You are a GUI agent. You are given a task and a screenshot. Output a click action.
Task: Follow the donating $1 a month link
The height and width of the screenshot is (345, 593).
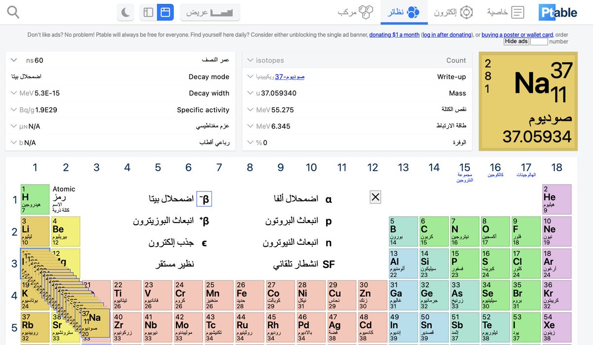pyautogui.click(x=394, y=35)
